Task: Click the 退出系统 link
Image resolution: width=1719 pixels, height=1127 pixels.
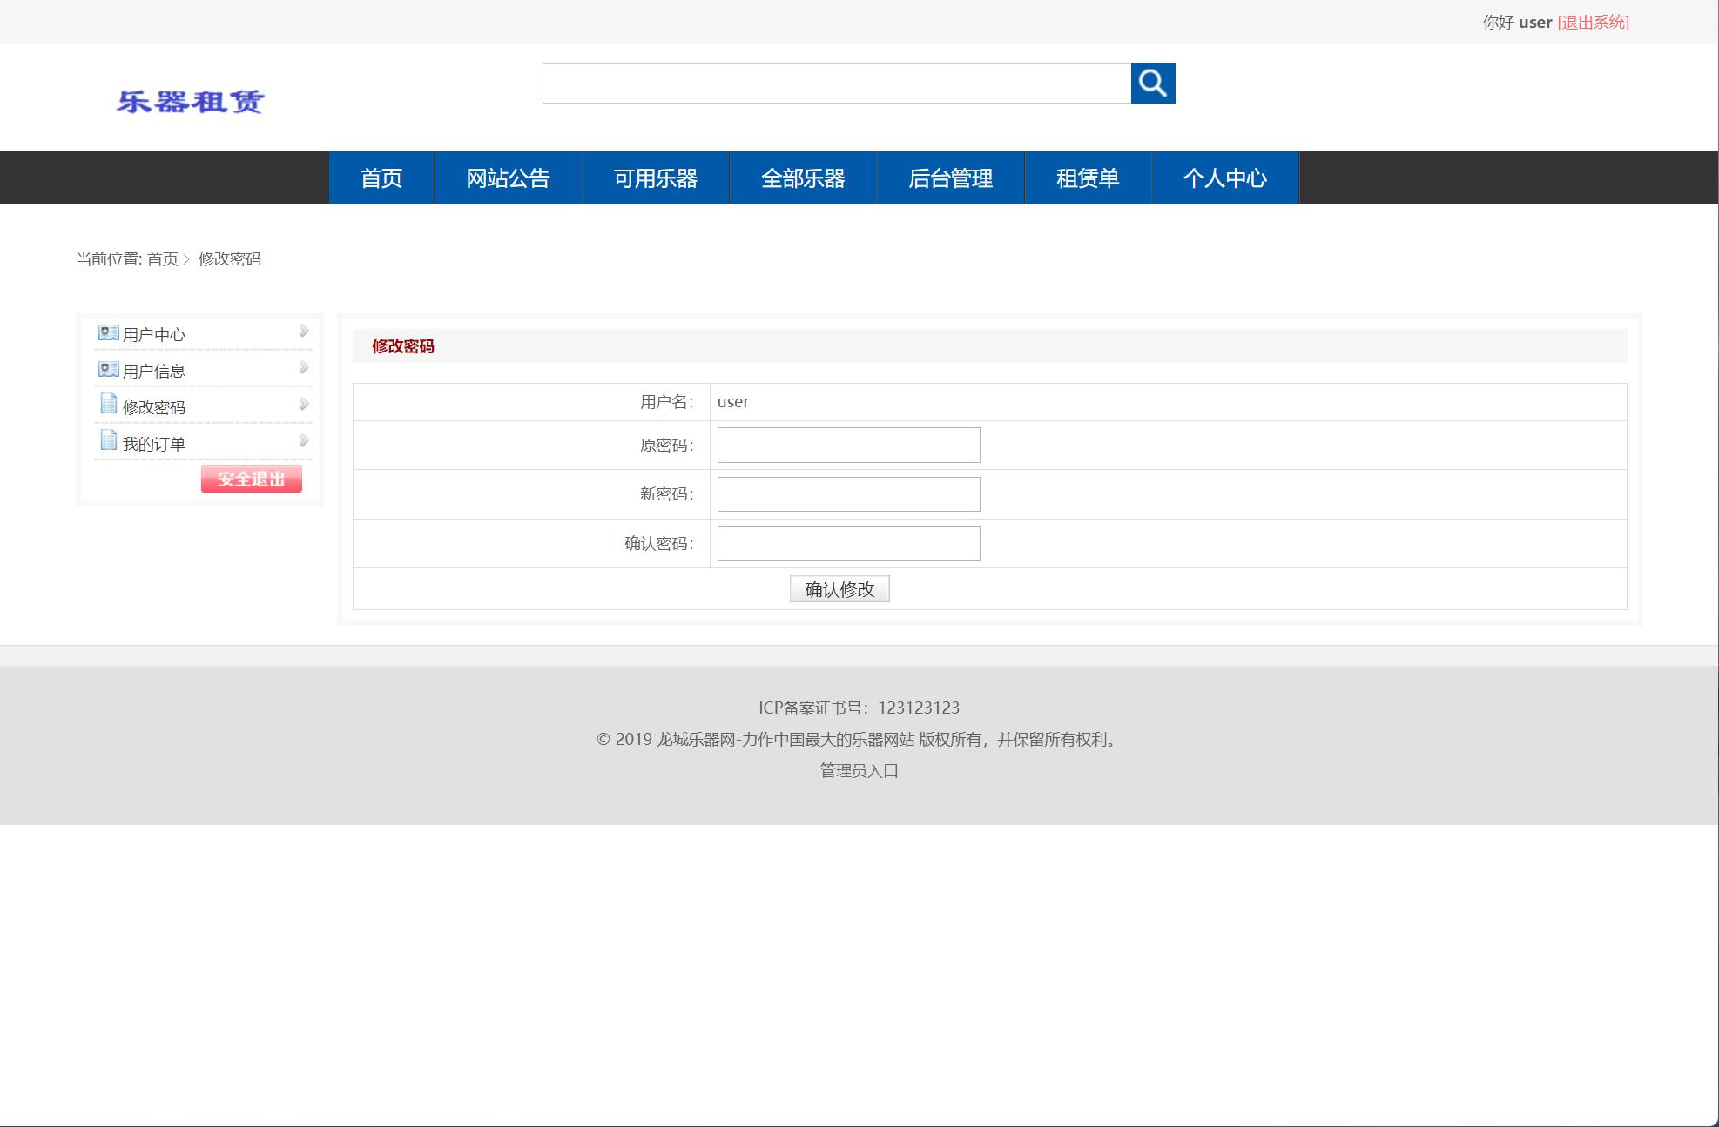Action: (x=1592, y=23)
